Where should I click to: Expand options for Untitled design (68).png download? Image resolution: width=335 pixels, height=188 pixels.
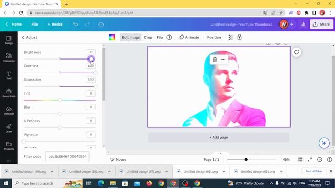coord(109,171)
